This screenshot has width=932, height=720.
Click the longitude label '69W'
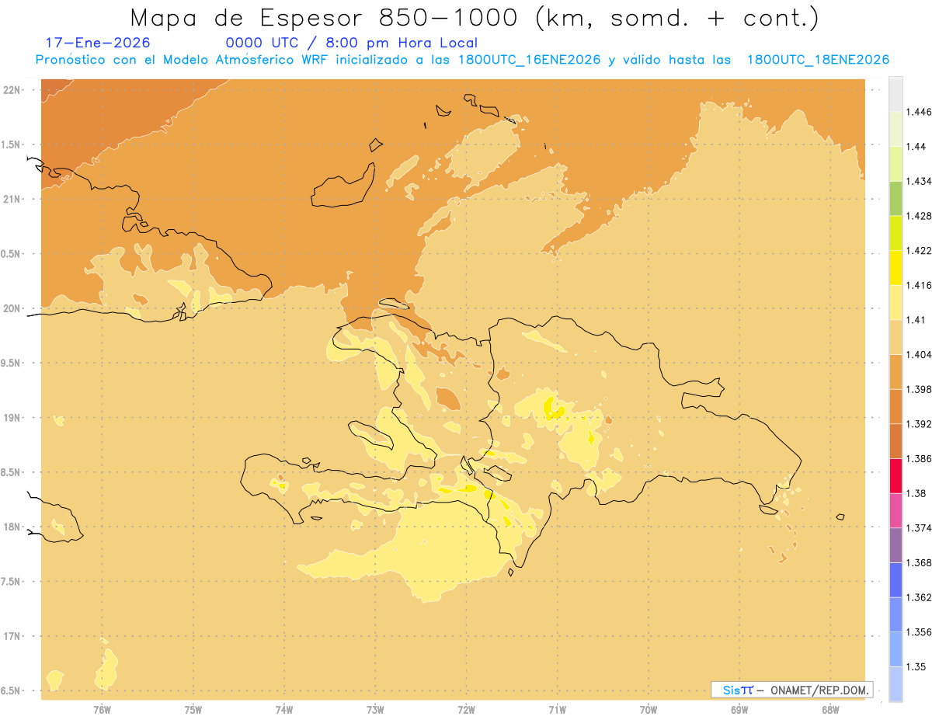point(739,710)
